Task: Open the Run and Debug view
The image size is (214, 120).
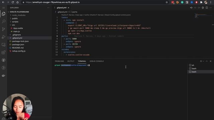Action: click(x=4, y=37)
